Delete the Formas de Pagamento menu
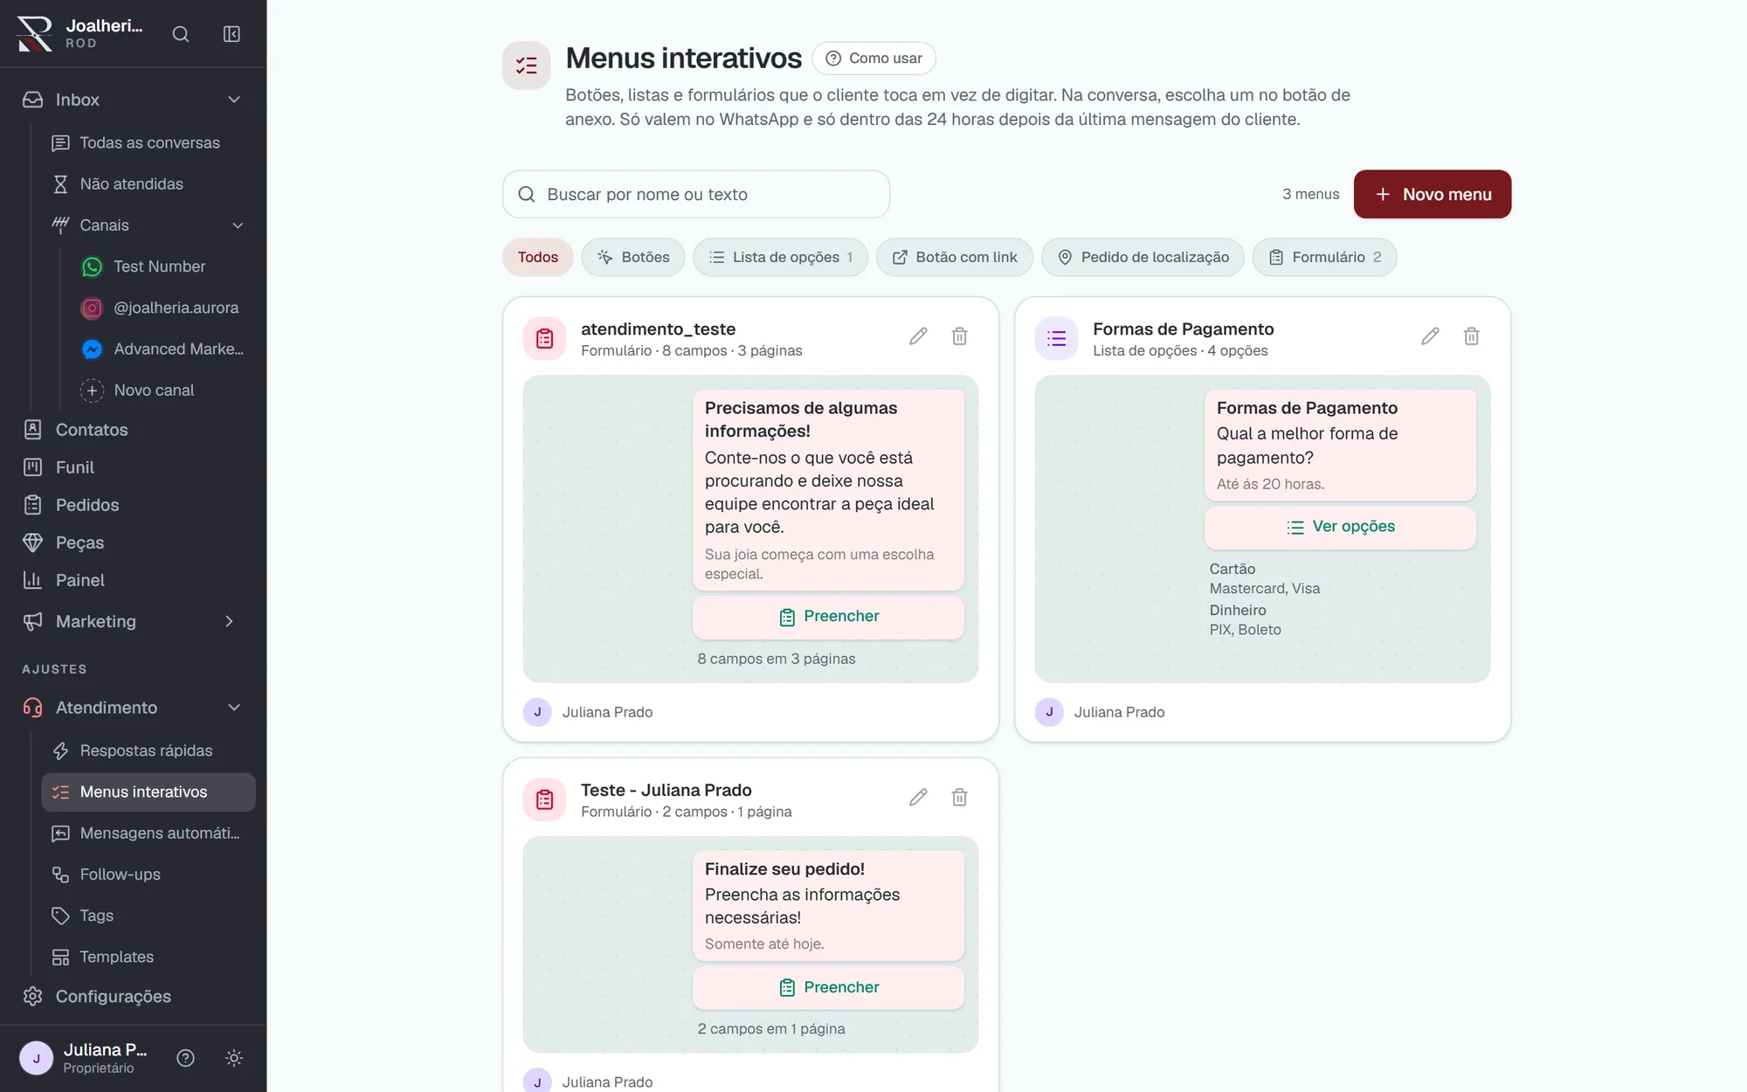The height and width of the screenshot is (1092, 1747). 1471,336
